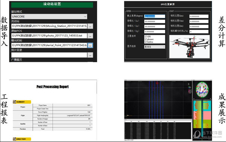226x142 pixels.
Task: Click the 流动站 file path field
Action: pyautogui.click(x=49, y=26)
